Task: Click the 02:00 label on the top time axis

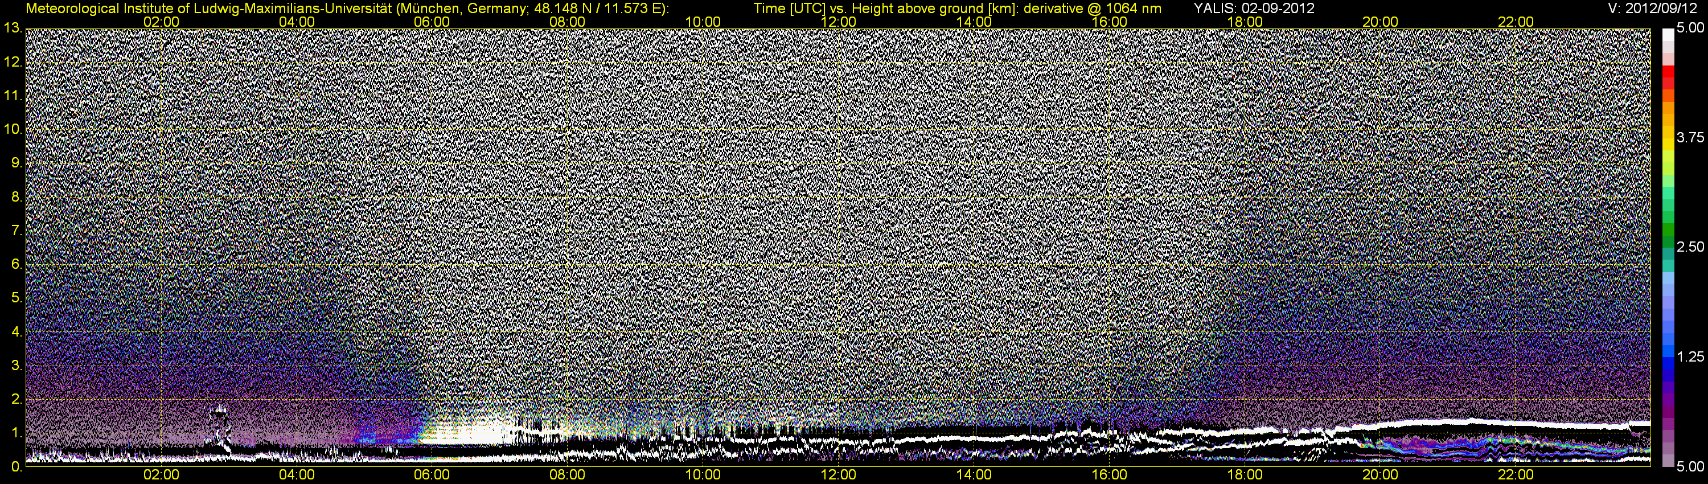Action: tap(161, 22)
